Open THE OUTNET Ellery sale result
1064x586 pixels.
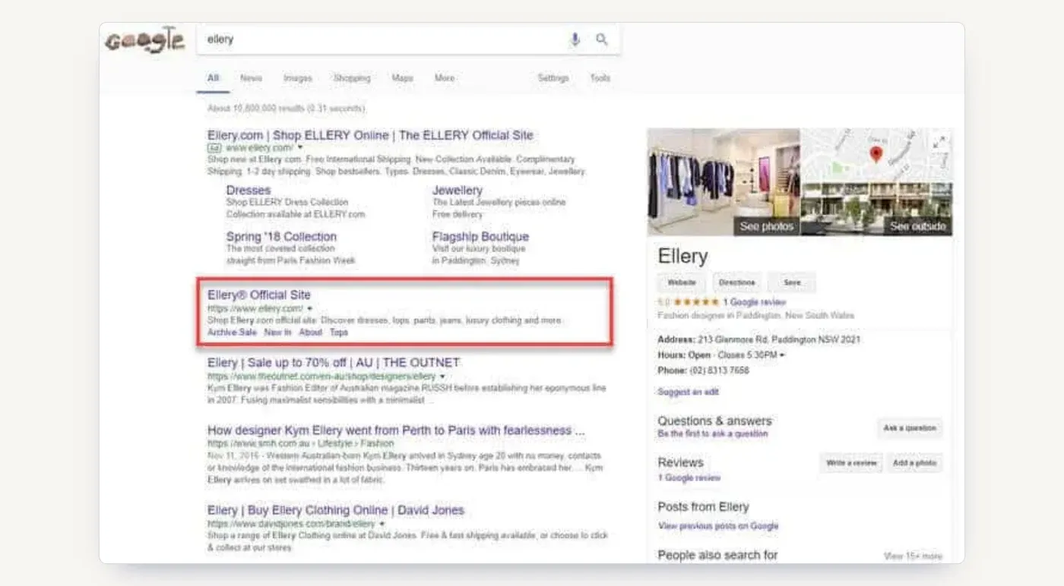tap(334, 363)
